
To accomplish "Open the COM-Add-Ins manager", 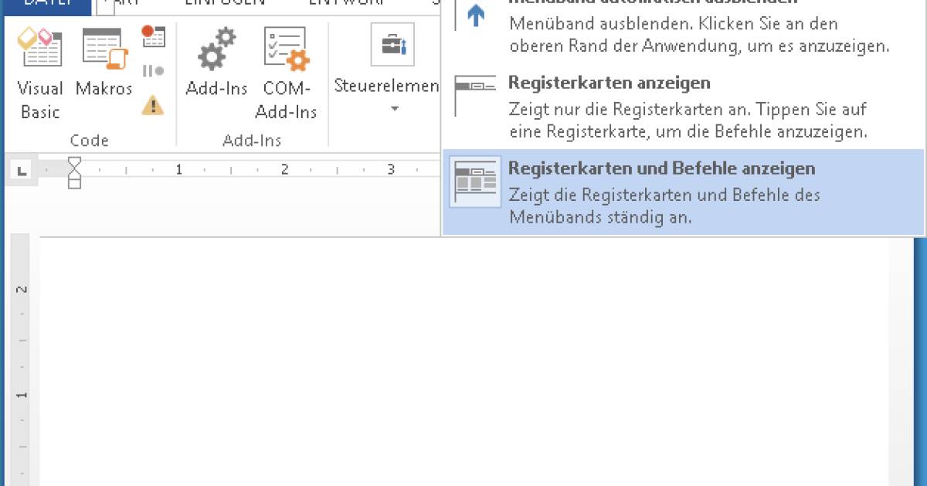I will [x=286, y=70].
